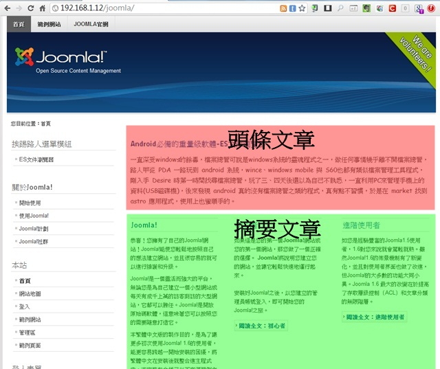Click the orange RSS feed icon

[x=283, y=8]
